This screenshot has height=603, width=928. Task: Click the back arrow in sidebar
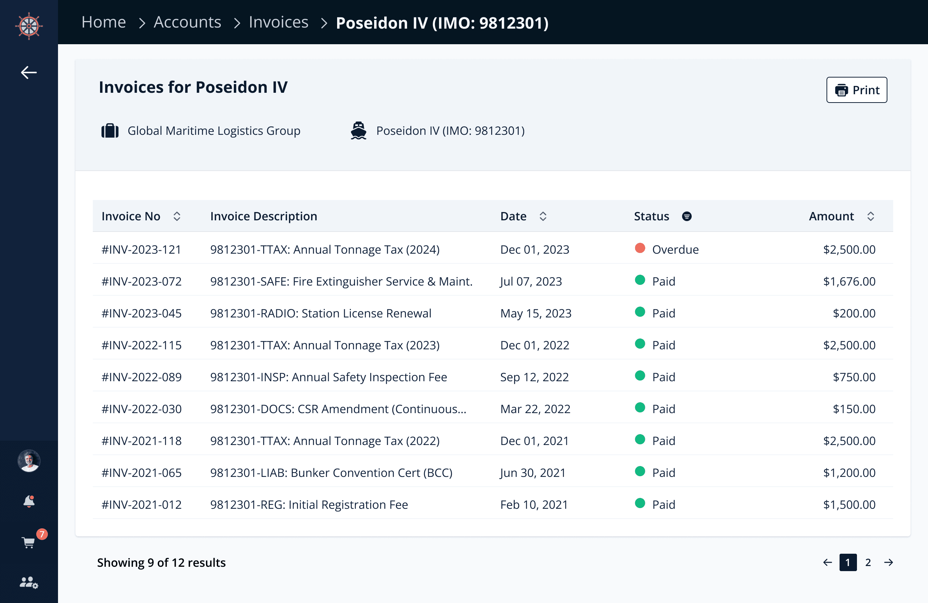point(29,72)
